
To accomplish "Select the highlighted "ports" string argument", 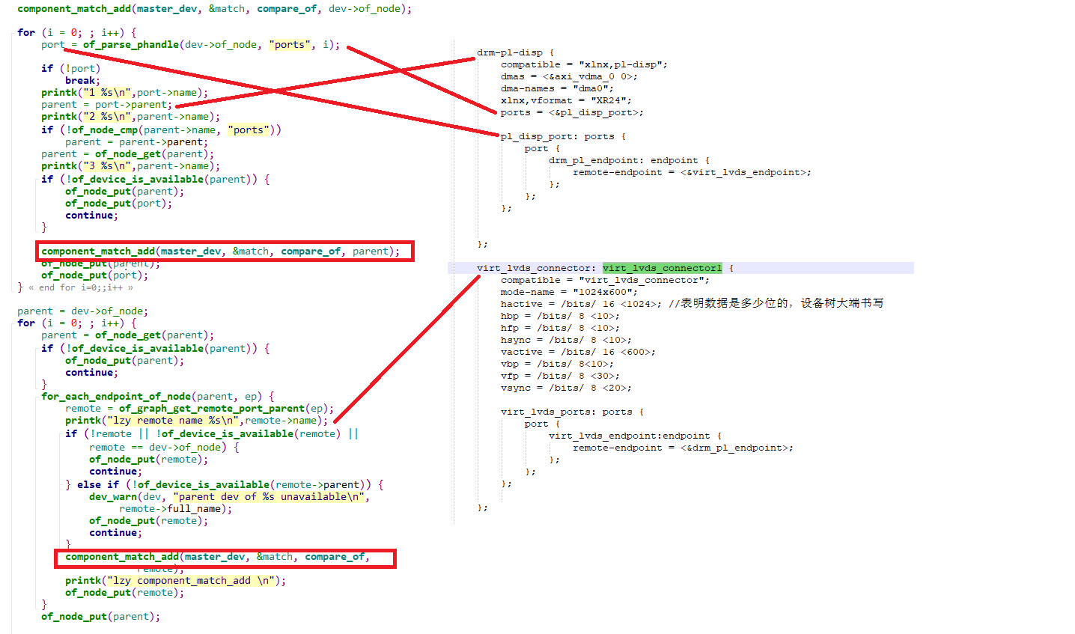I will [x=289, y=44].
